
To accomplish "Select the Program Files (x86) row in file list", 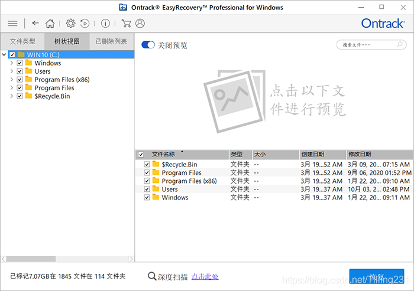I will [274, 181].
